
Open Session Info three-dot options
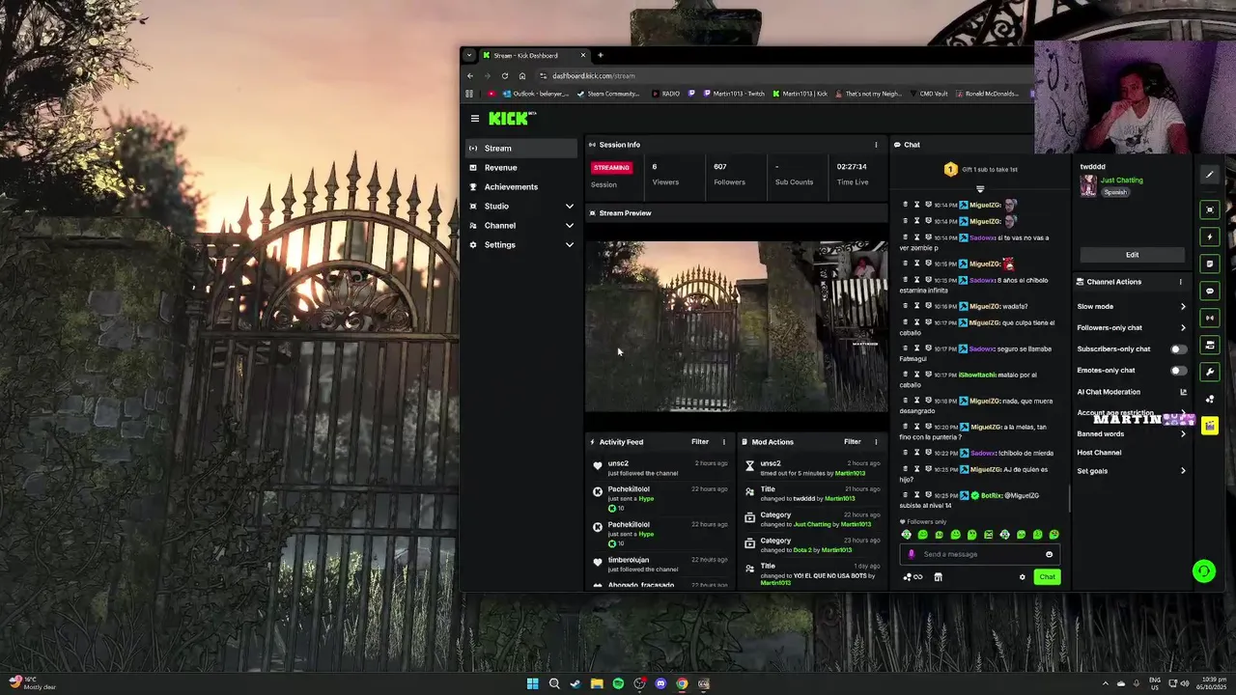pyautogui.click(x=876, y=145)
